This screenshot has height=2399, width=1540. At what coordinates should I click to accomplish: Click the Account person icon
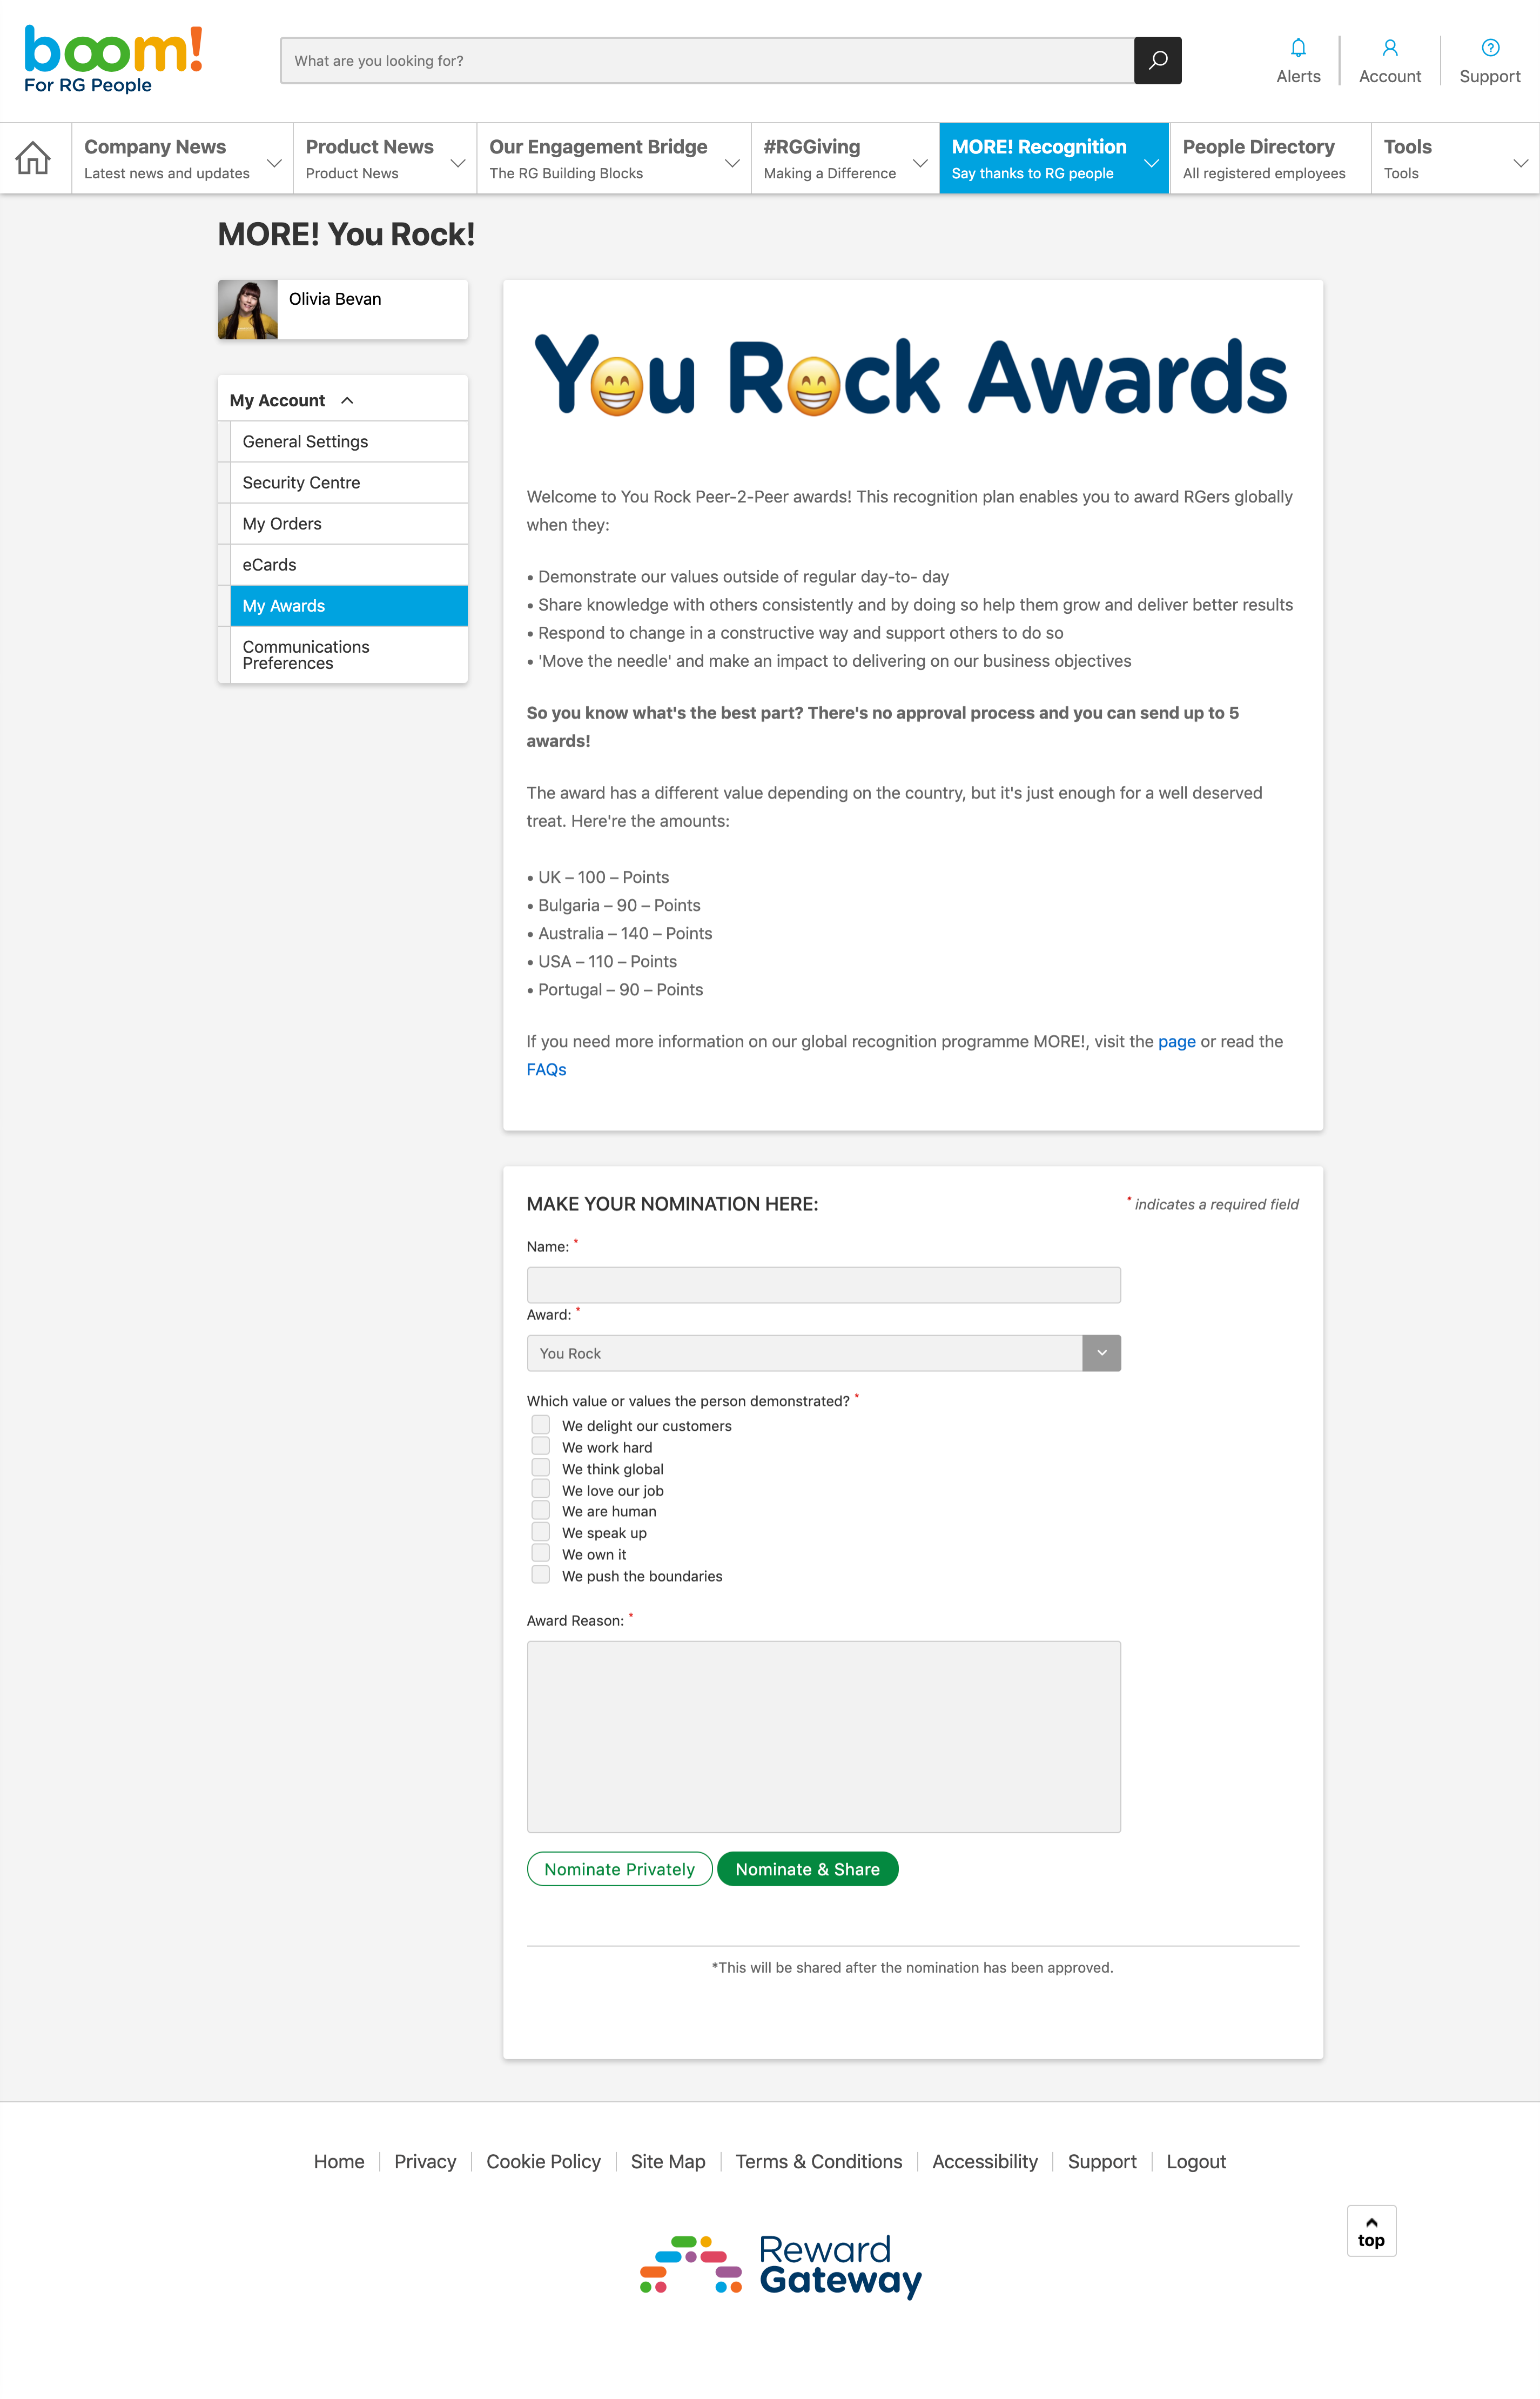[1390, 47]
